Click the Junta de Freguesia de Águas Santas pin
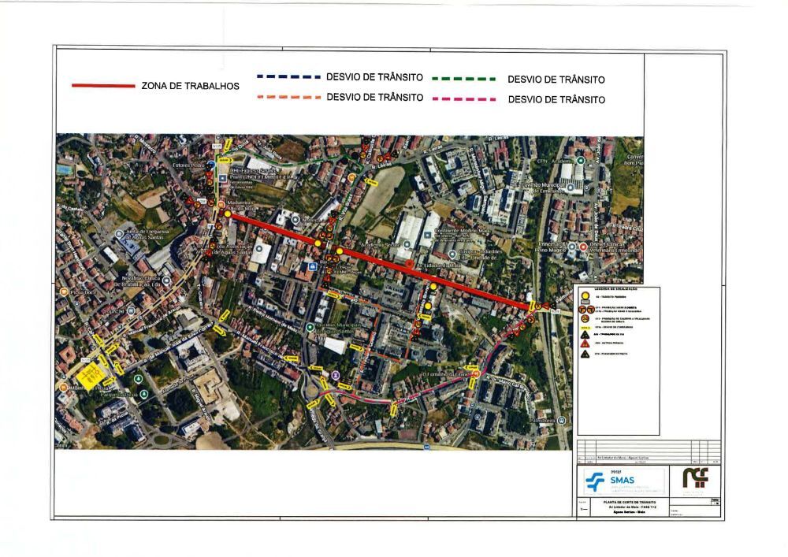 click(119, 234)
